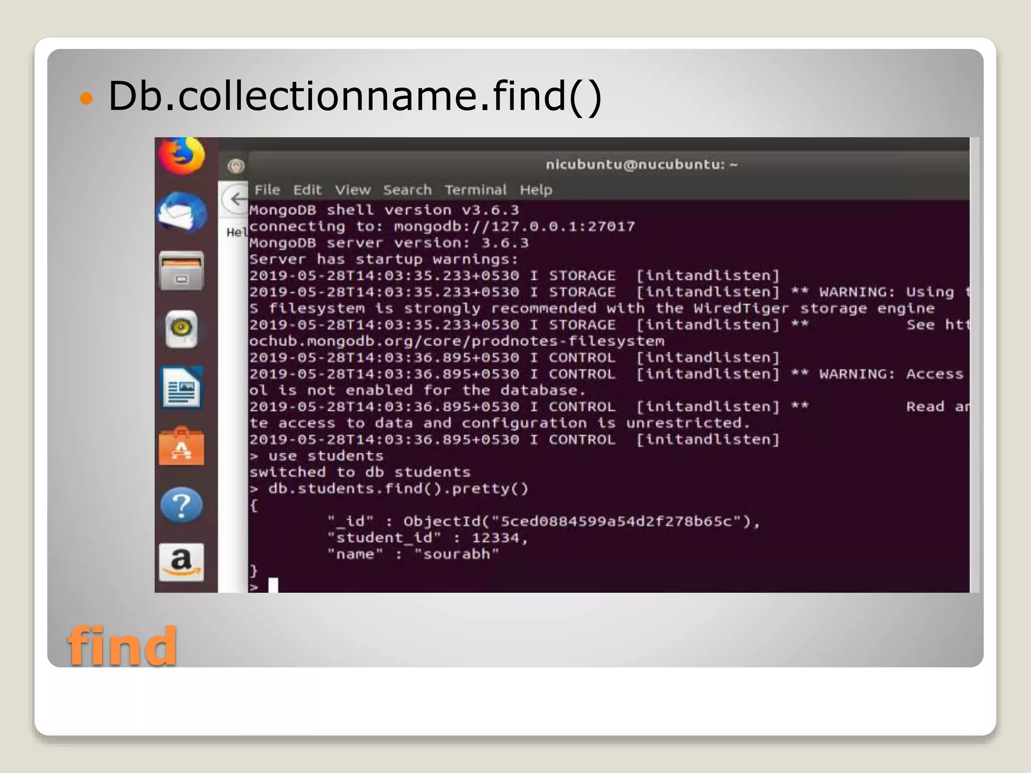Click 'S filesystem is strongly recommended' line

(x=592, y=308)
